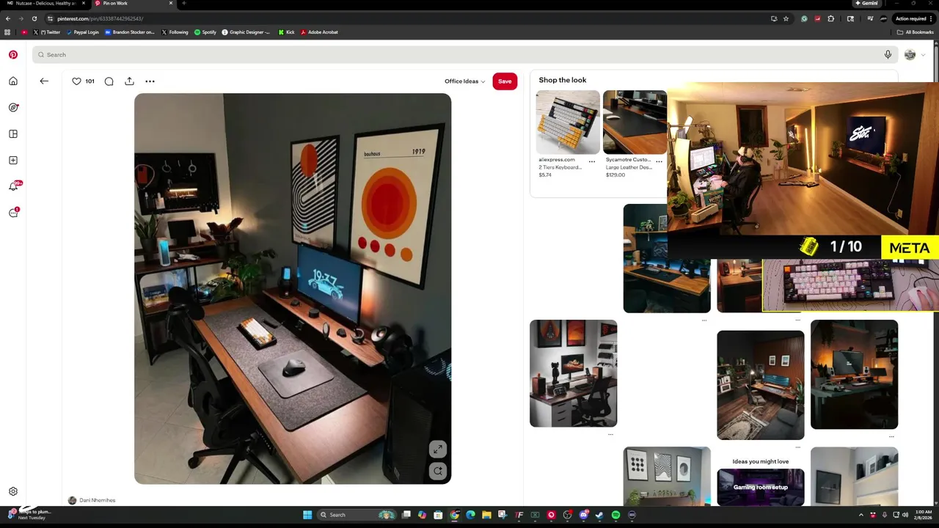Click the visual search lens icon on pin
939x528 pixels.
437,471
